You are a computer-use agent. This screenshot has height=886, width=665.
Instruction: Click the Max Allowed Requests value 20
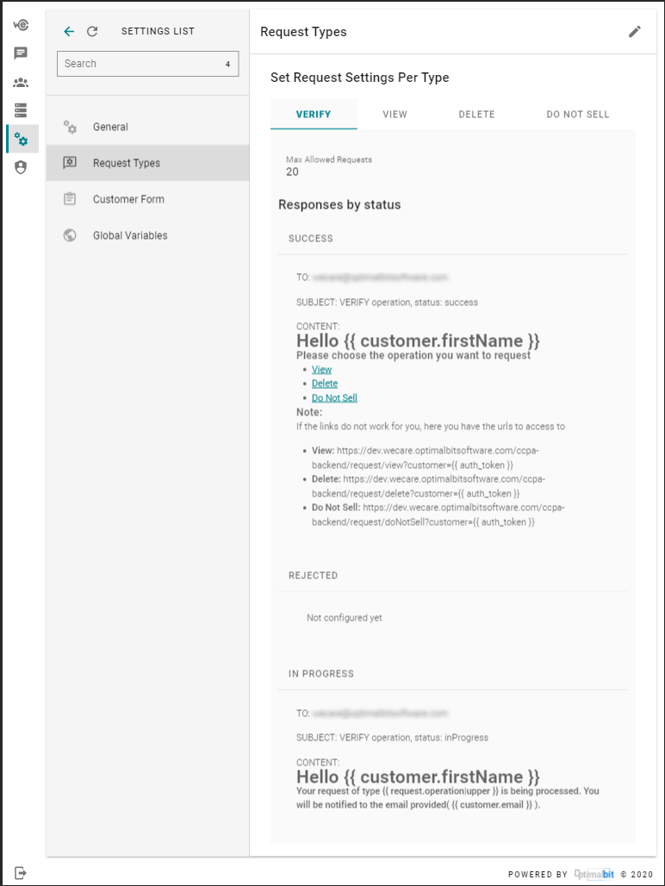292,172
